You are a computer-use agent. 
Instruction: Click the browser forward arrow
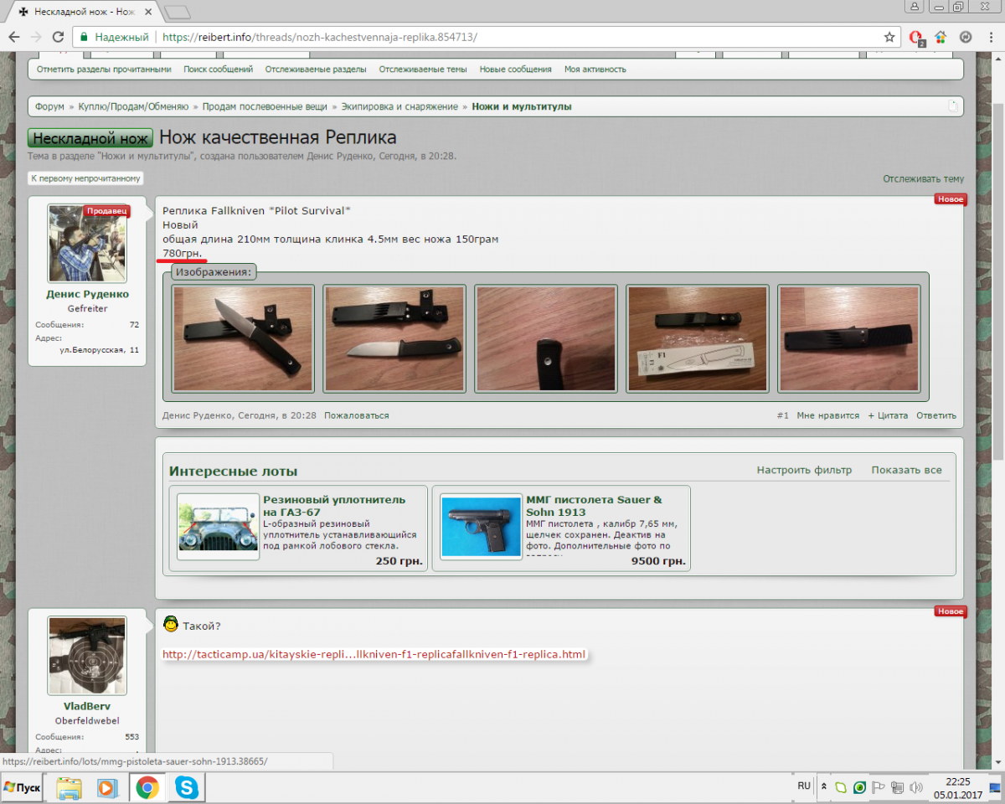[x=36, y=37]
